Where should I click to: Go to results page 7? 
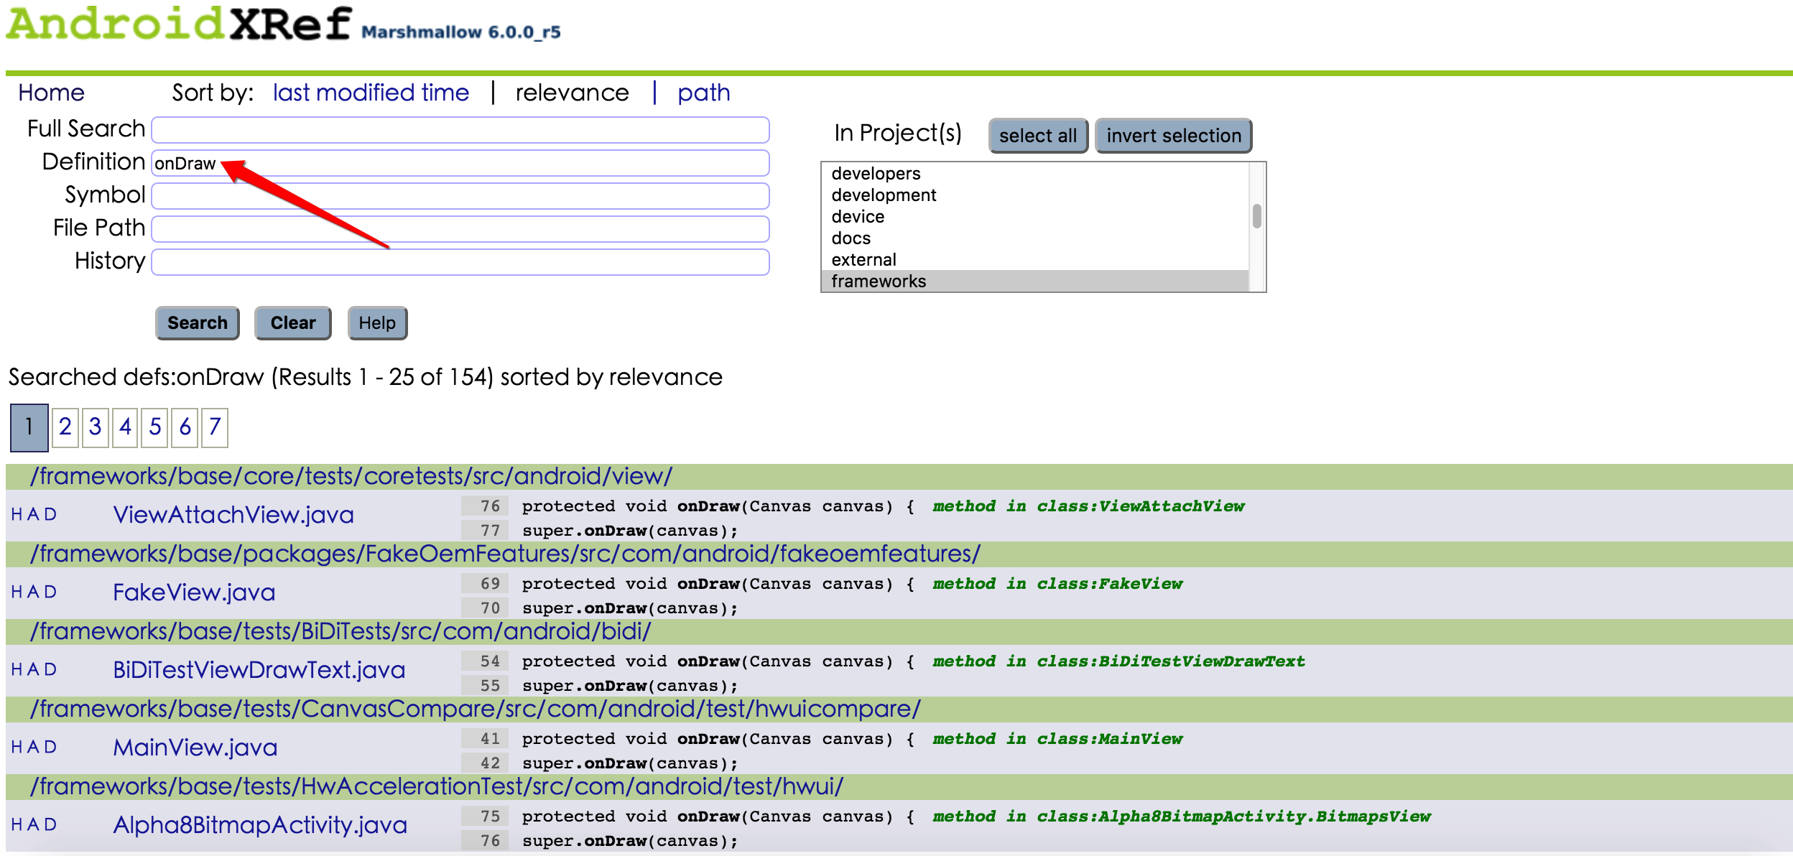point(215,427)
